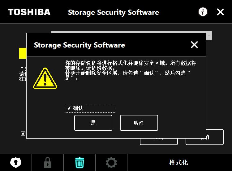Screen dimensions: 232x171
Task: Click the dialog title bar text
Action: [79, 45]
